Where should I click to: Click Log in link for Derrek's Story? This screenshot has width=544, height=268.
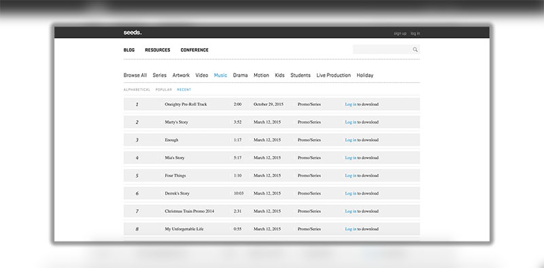350,193
